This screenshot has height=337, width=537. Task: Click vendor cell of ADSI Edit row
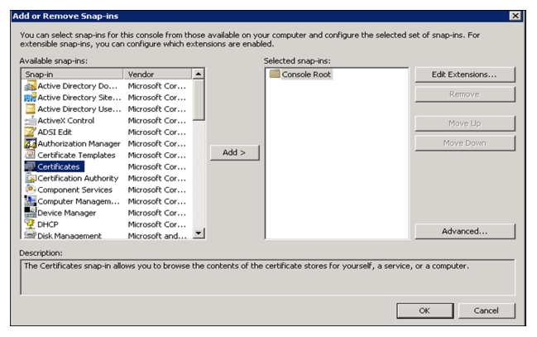tap(157, 132)
